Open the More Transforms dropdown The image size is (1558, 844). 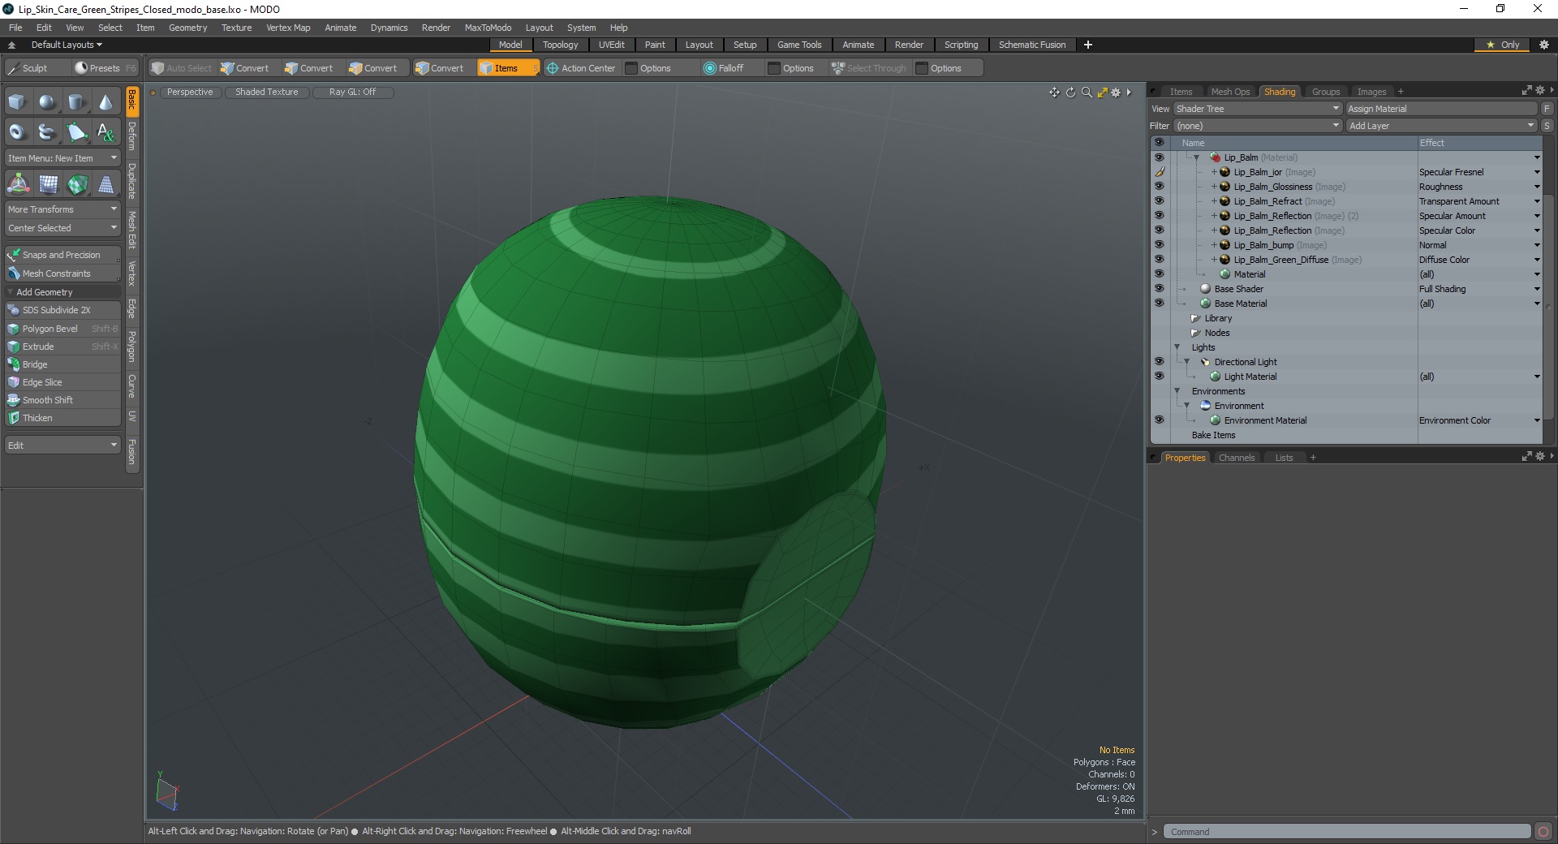click(62, 209)
